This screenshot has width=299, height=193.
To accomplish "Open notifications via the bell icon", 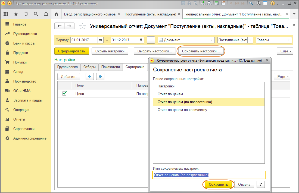I will (x=46, y=14).
